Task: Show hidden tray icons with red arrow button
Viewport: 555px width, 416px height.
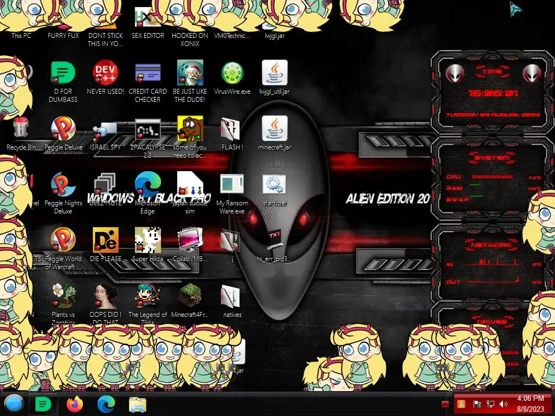Action: (x=445, y=404)
